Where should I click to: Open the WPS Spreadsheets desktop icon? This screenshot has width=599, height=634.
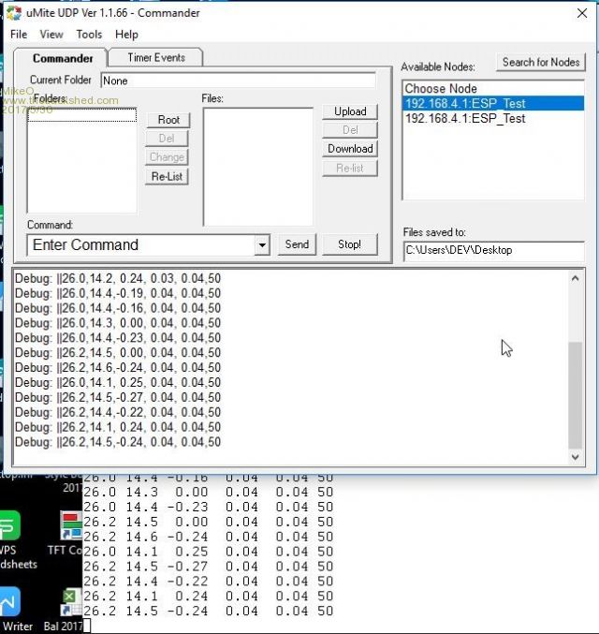[x=9, y=527]
